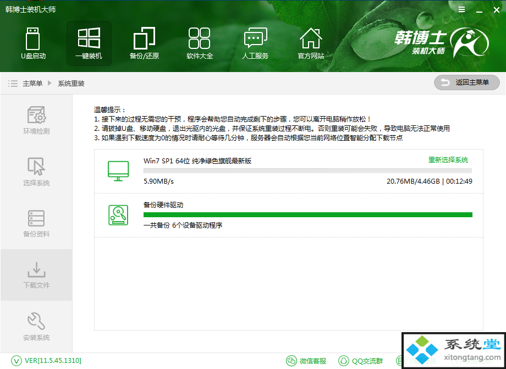Viewport: 506px width, 369px height.
Task: Click the 5.90MB/s download speed
Action: click(158, 181)
